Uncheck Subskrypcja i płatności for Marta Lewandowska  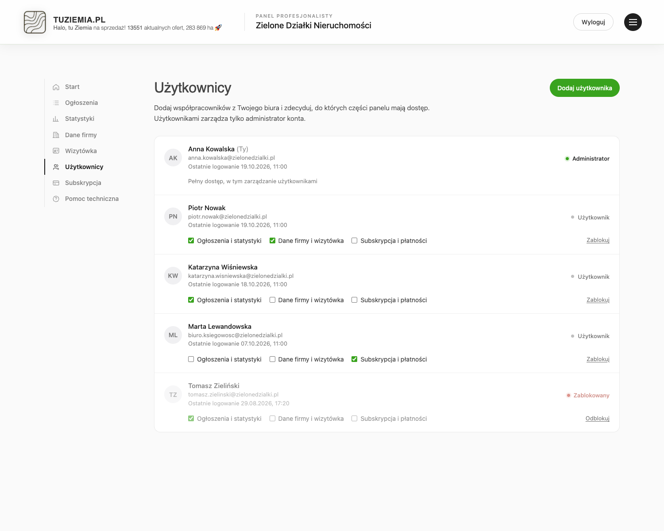click(355, 359)
